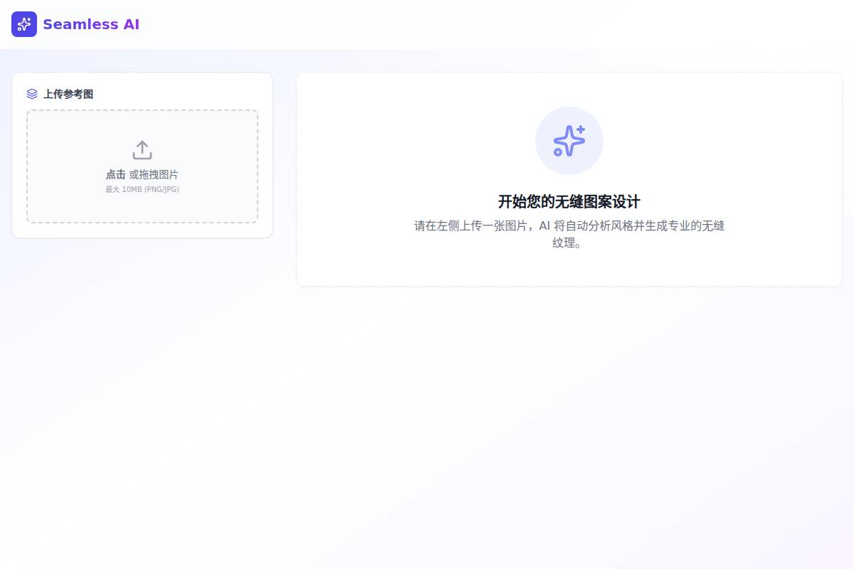Screen dimensions: 854x569
Task: Click the layers icon beside 上传参考图
Action: (32, 94)
